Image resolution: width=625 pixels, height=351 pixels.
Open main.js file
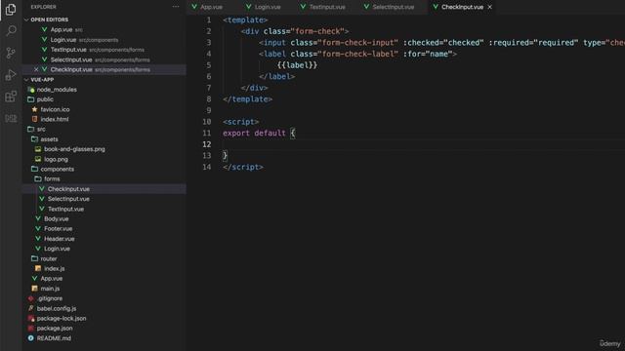point(50,289)
